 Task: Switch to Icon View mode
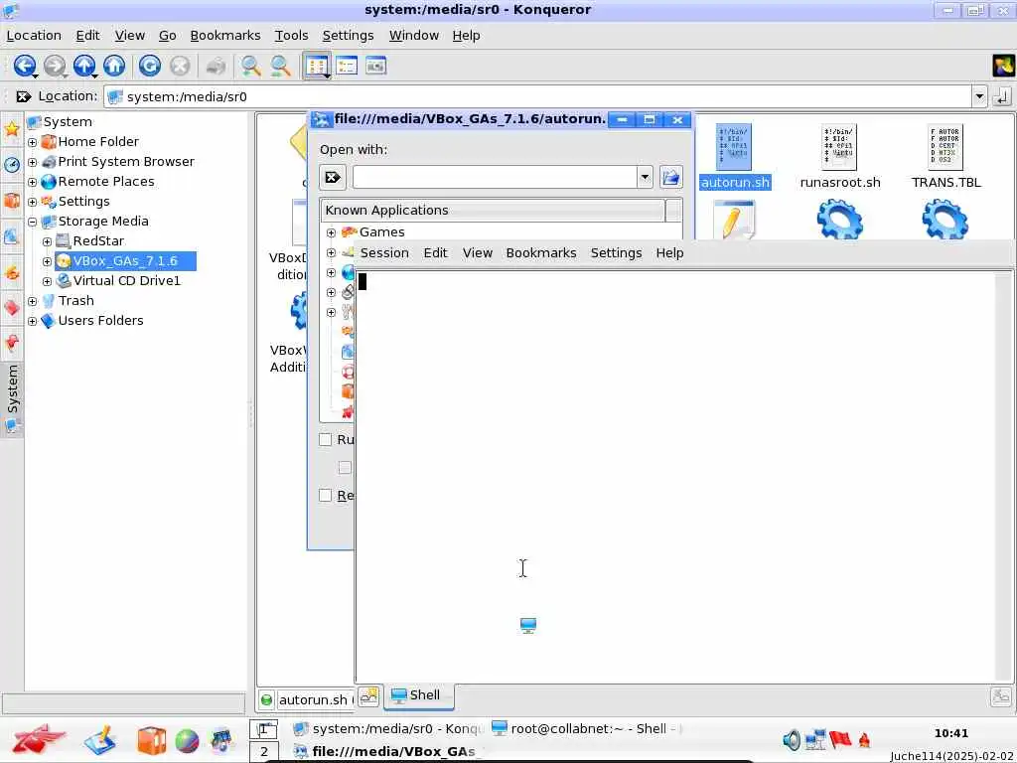[317, 66]
